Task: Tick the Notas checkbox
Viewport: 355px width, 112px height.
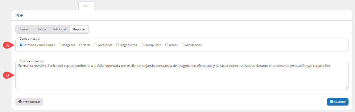Action: (x=80, y=45)
